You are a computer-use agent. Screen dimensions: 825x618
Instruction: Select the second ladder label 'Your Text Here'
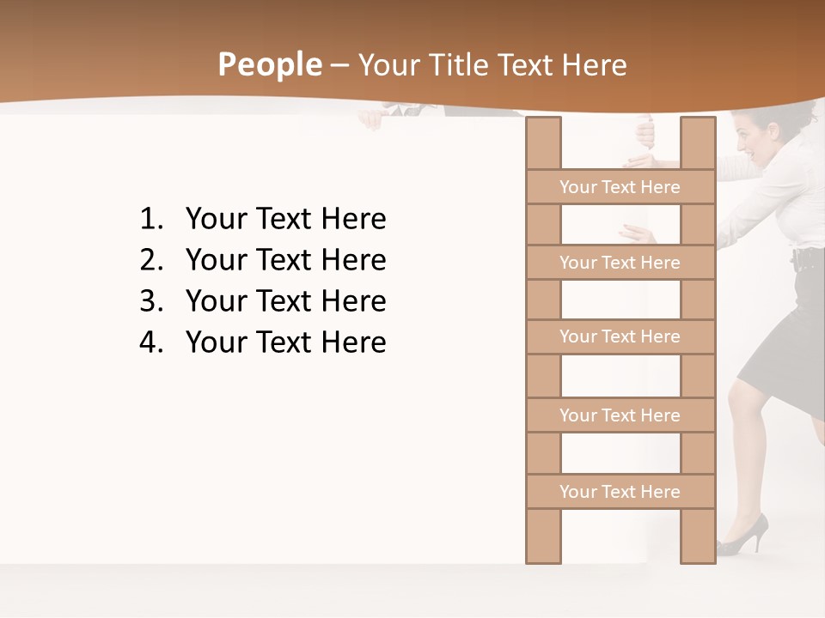pos(620,263)
